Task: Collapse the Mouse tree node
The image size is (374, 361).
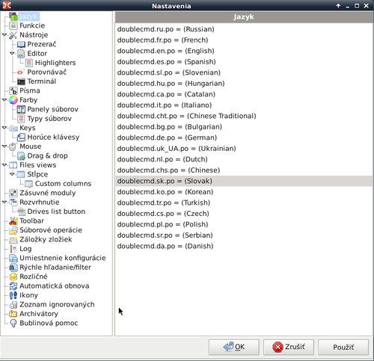Action: tap(4, 146)
